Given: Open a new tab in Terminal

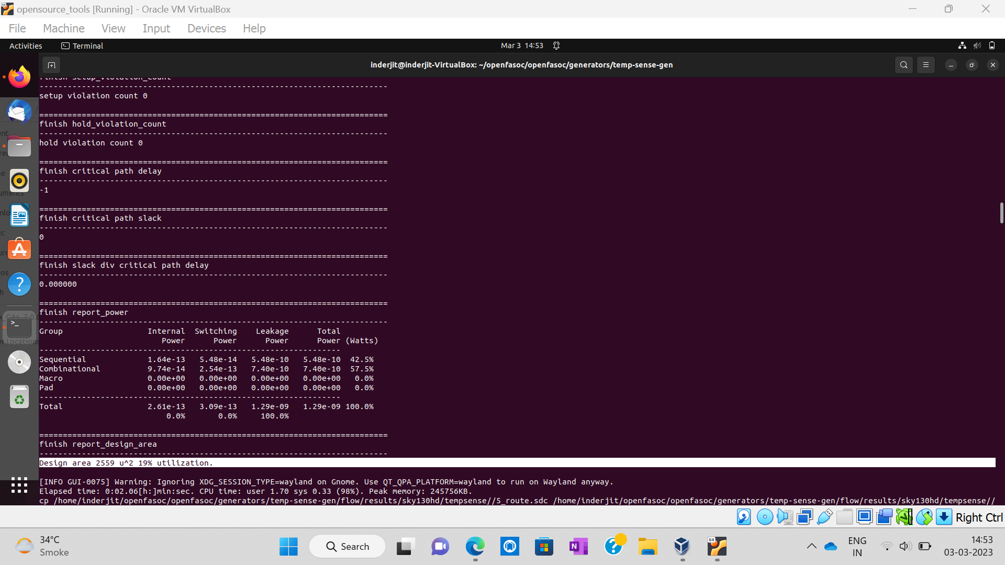Looking at the screenshot, I should coord(51,65).
